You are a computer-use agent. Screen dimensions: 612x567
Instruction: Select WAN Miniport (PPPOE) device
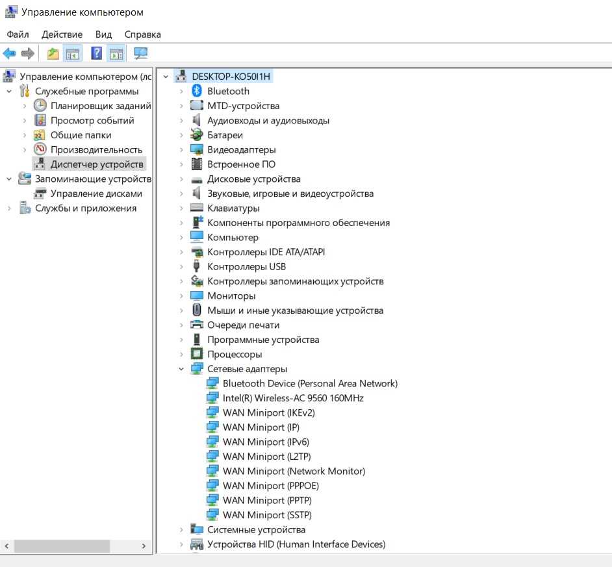(x=270, y=486)
